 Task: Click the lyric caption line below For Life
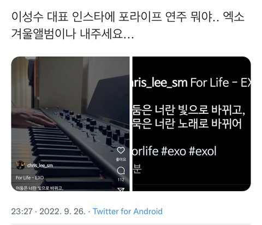pos(39,188)
